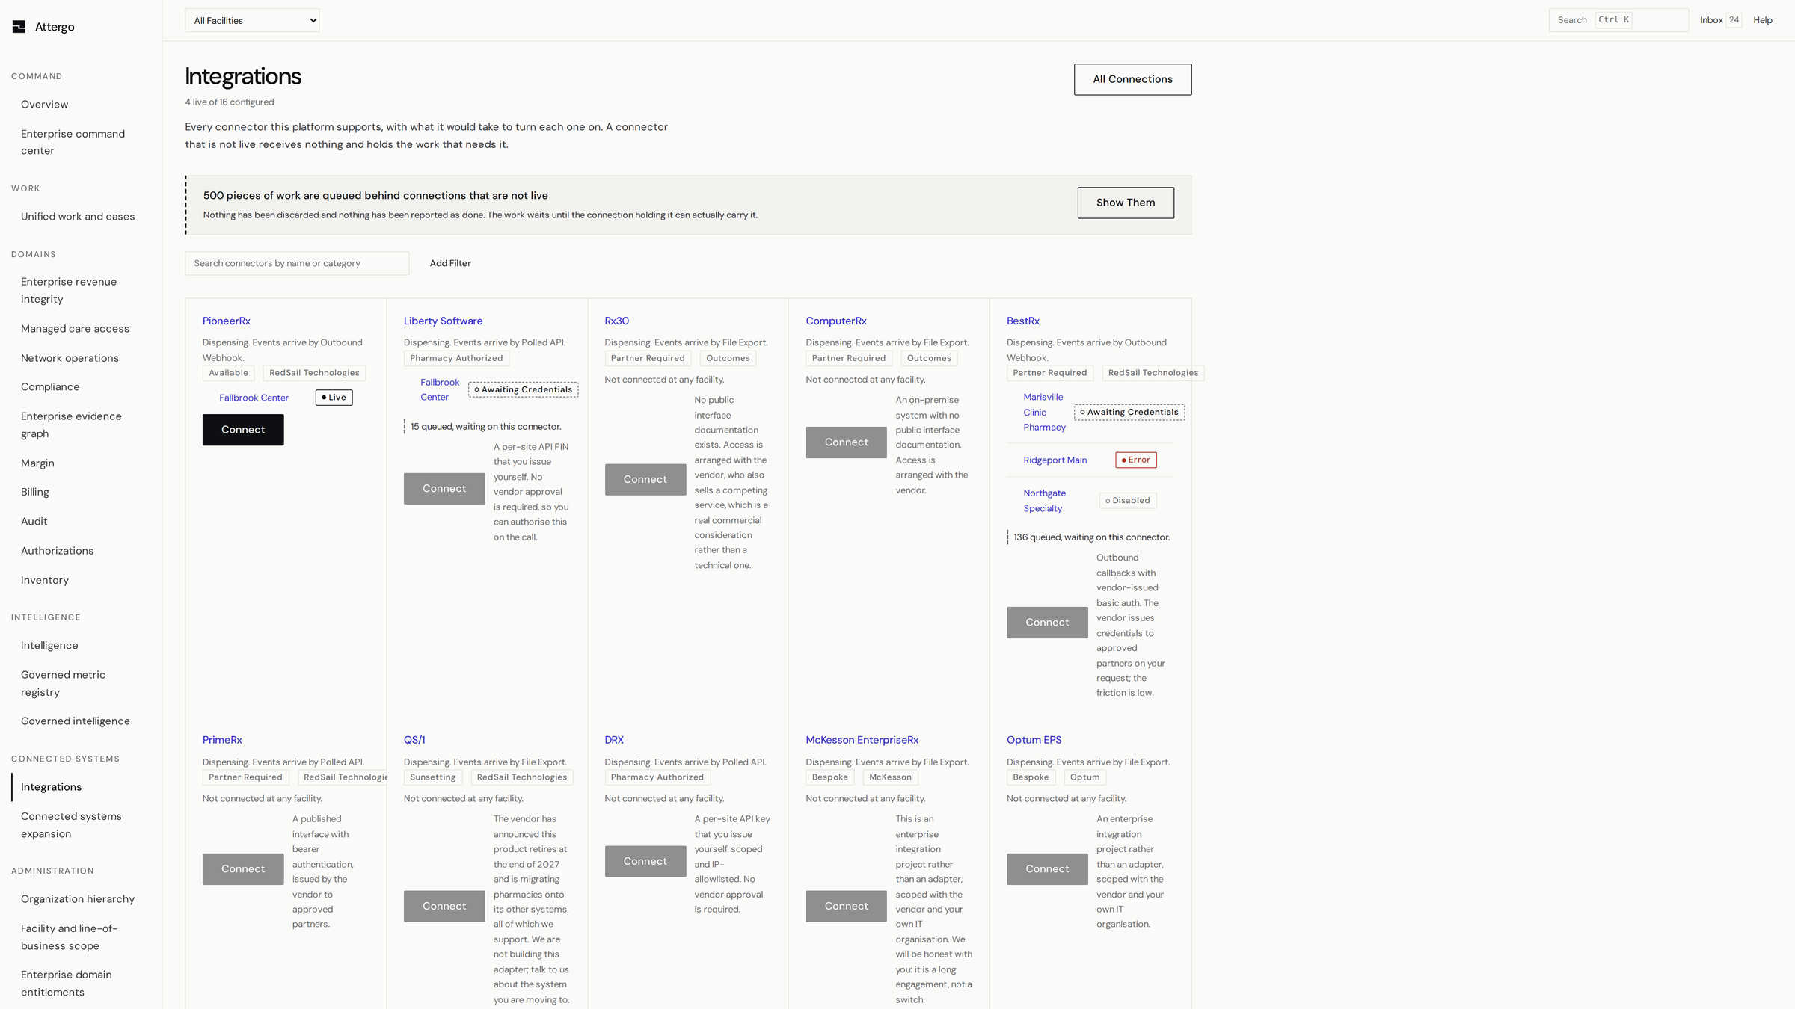Click Connect on the DRX card
The image size is (1795, 1009).
click(645, 862)
